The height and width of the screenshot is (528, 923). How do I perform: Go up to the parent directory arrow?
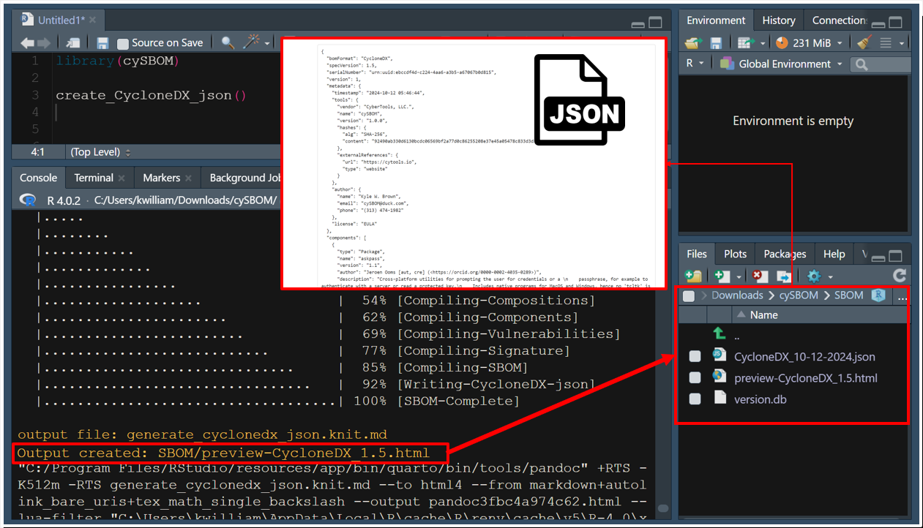pyautogui.click(x=720, y=334)
